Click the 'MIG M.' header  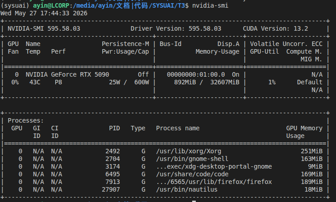click(x=312, y=59)
